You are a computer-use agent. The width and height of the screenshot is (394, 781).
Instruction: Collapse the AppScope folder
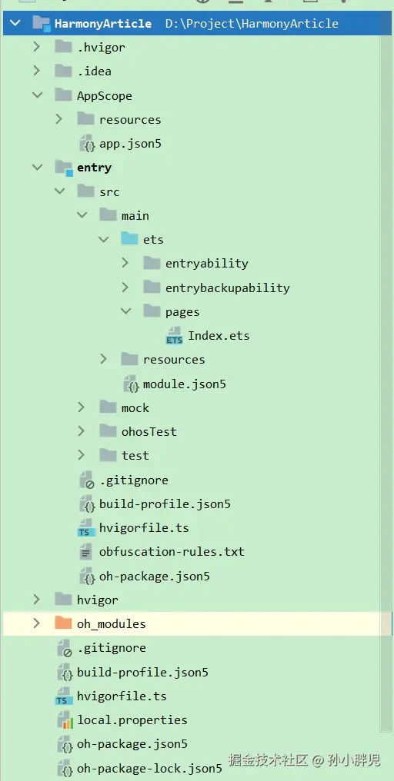(37, 95)
